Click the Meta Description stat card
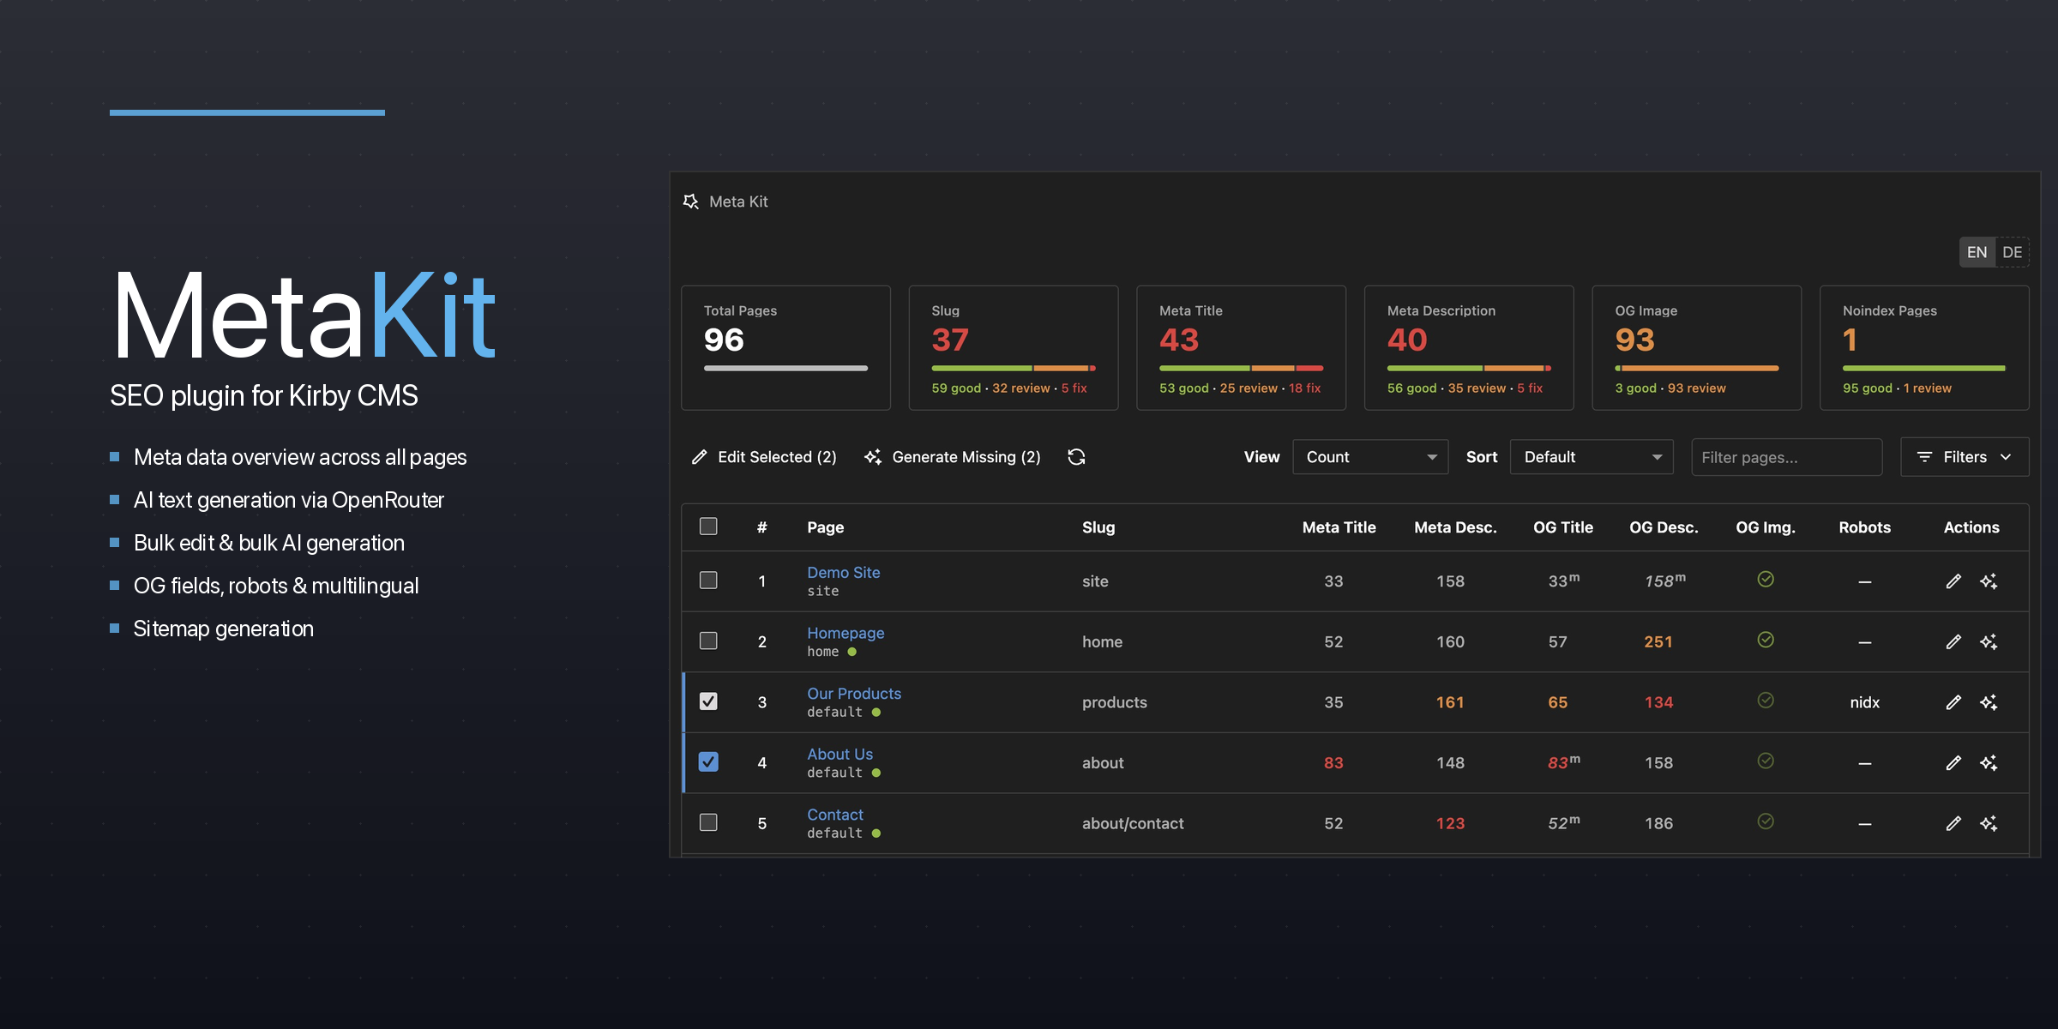Image resolution: width=2058 pixels, height=1029 pixels. 1469,348
